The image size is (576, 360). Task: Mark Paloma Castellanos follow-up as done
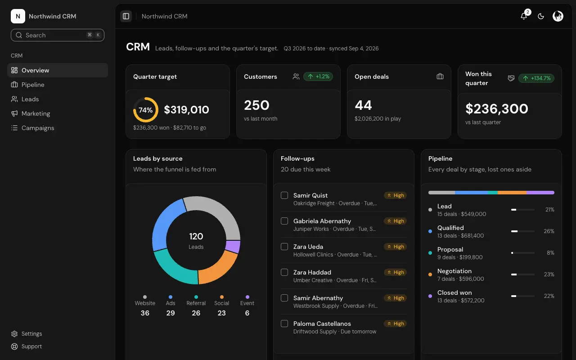284,324
